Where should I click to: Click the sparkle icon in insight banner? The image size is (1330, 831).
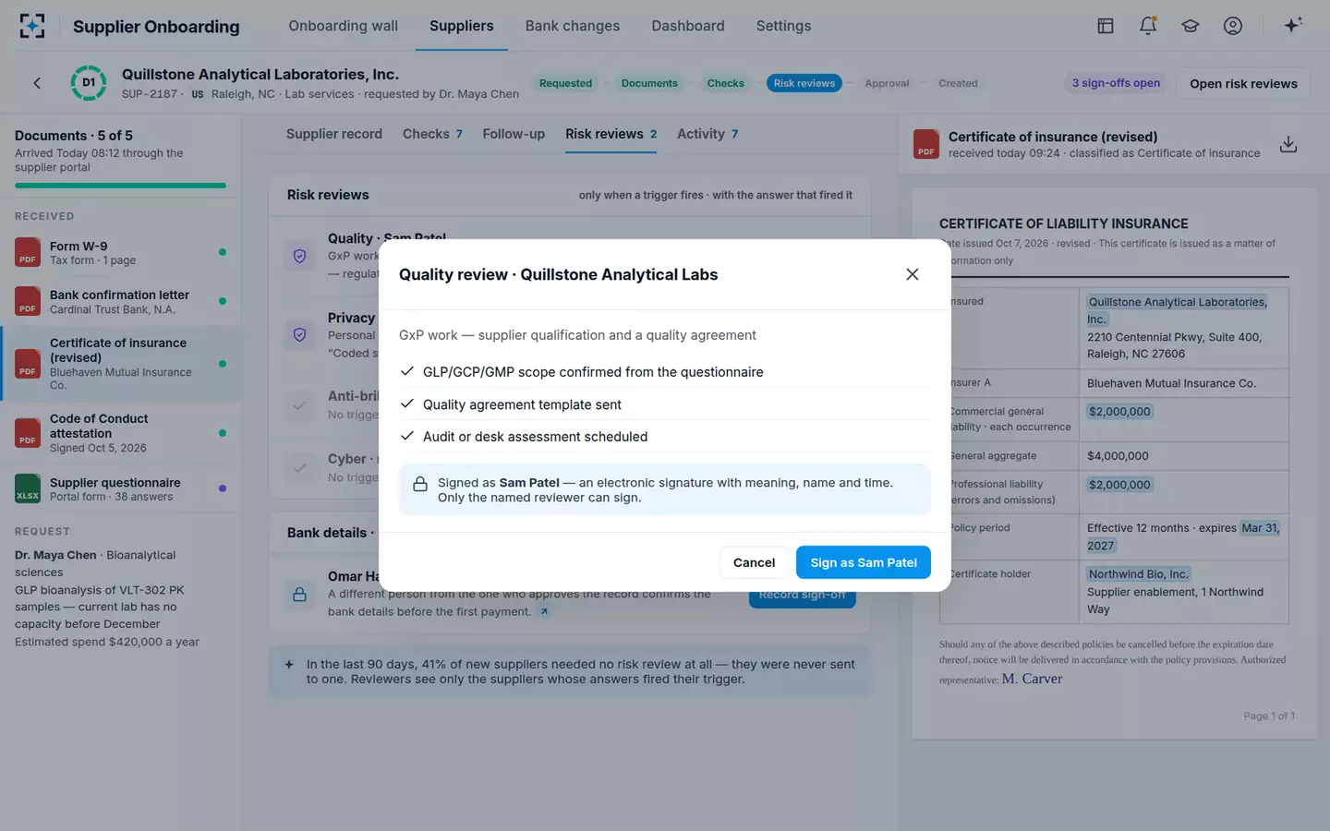click(289, 664)
